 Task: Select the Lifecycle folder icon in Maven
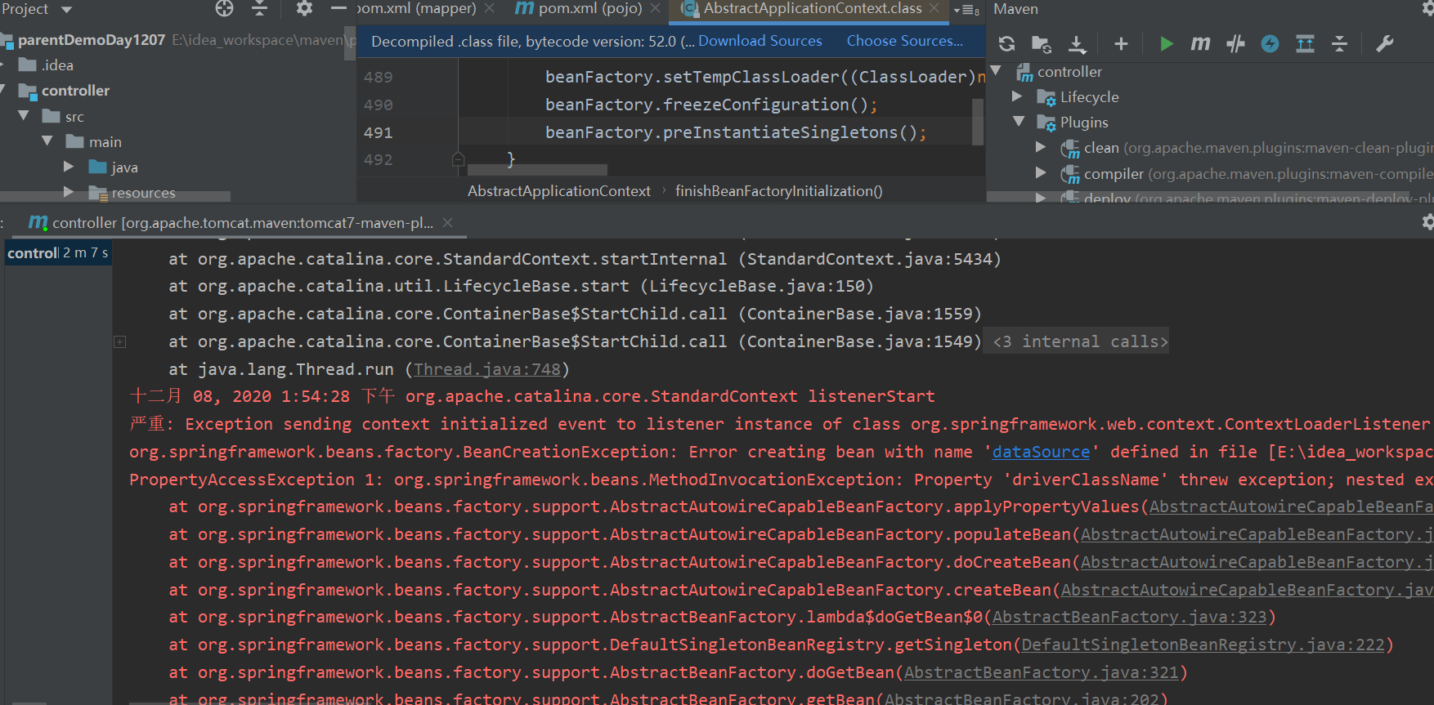(x=1046, y=98)
